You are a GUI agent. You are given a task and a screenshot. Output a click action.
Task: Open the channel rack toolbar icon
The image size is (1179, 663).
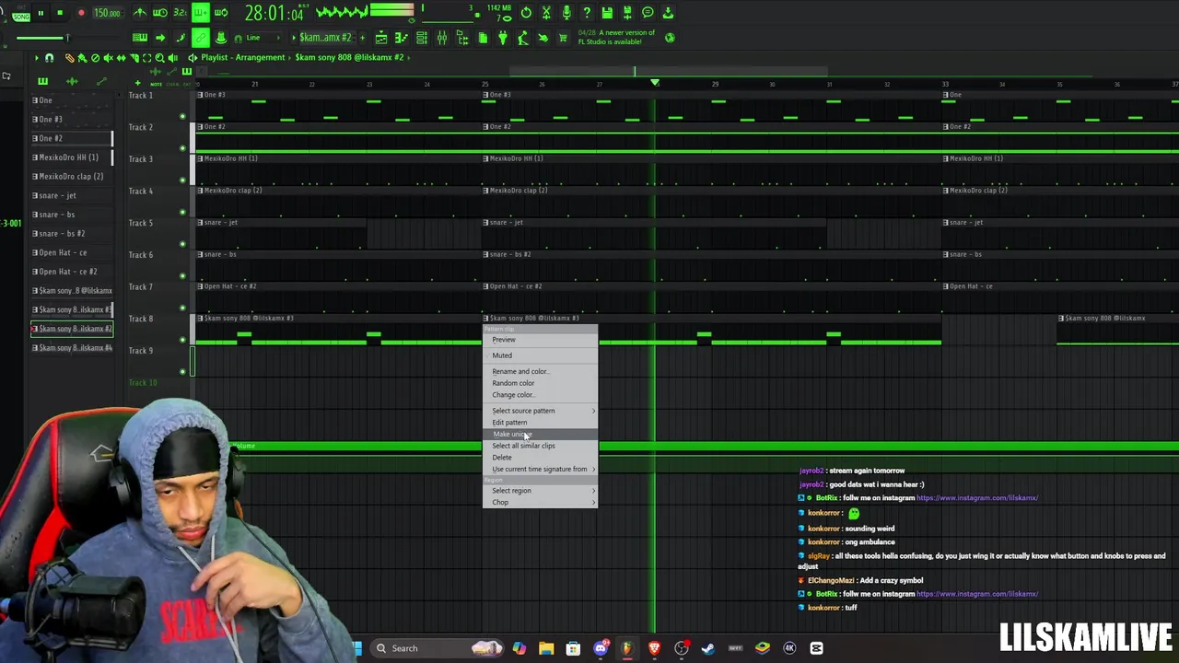tap(422, 38)
